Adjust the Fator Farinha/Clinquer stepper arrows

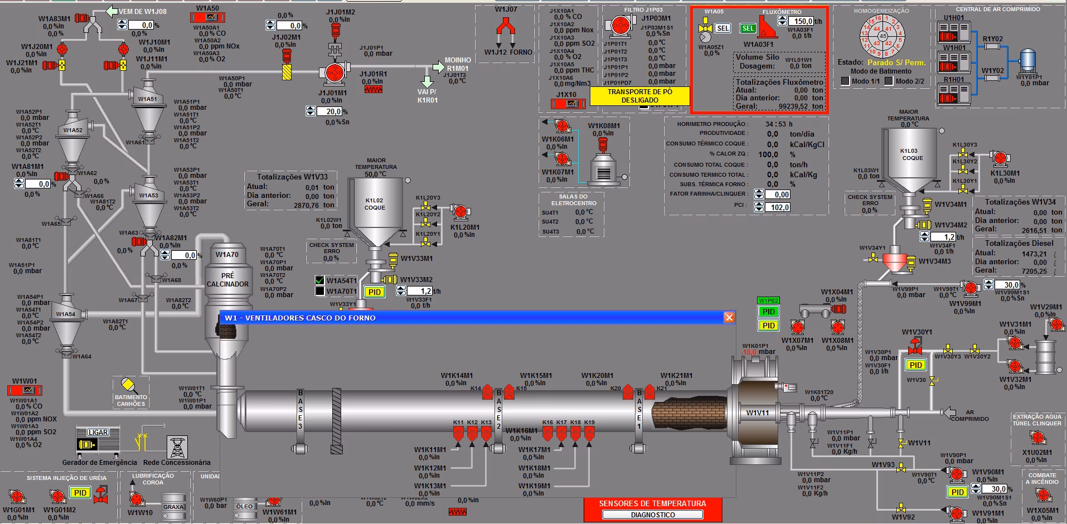click(759, 195)
